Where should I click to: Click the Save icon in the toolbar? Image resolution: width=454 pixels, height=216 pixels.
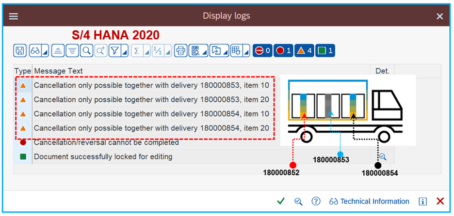(20, 51)
